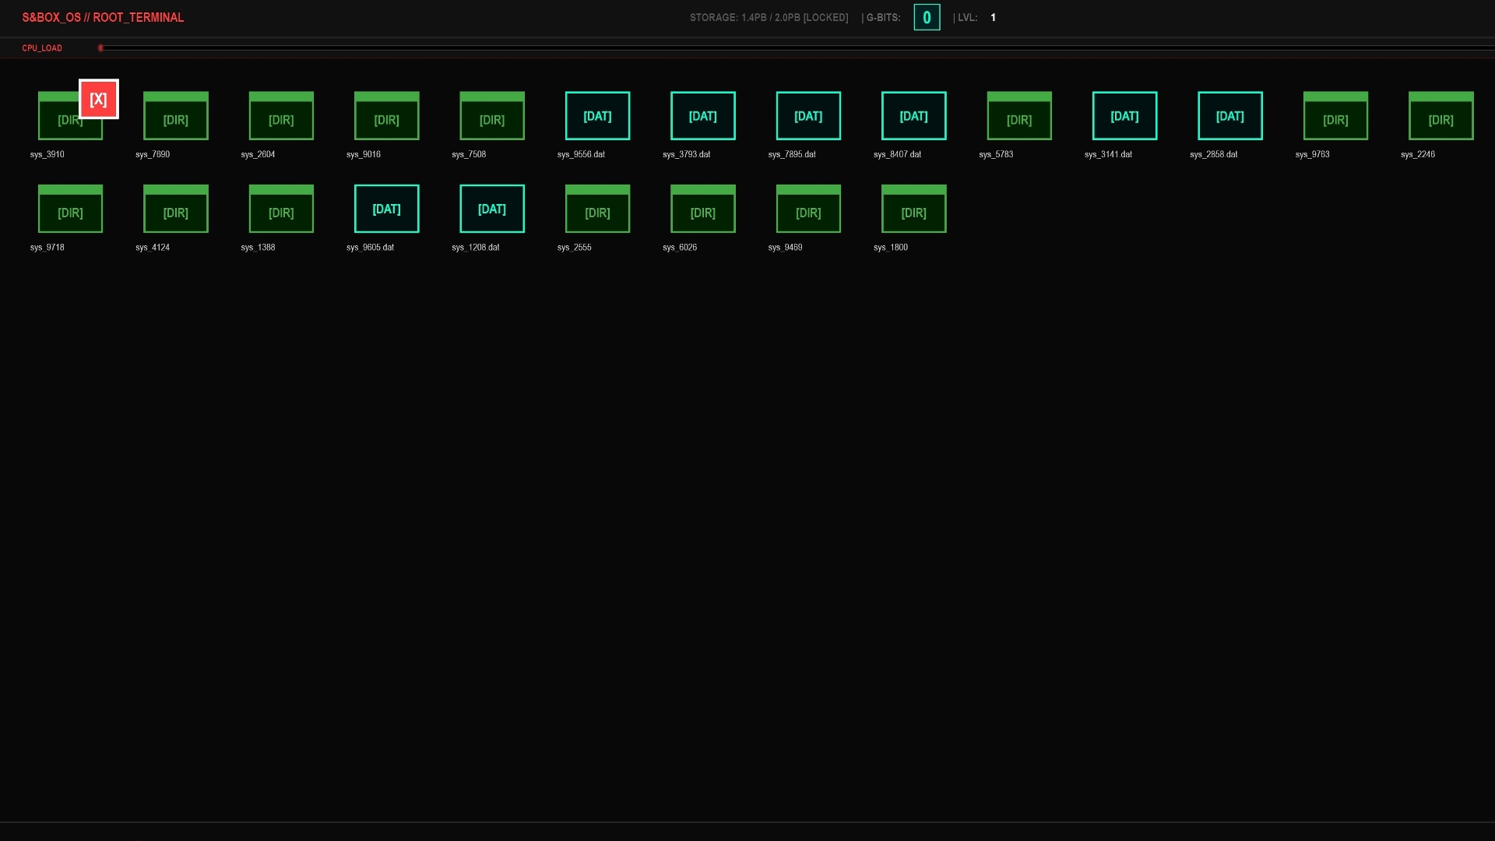1495x841 pixels.
Task: Open the sys_2604 directory folder
Action: tap(281, 117)
